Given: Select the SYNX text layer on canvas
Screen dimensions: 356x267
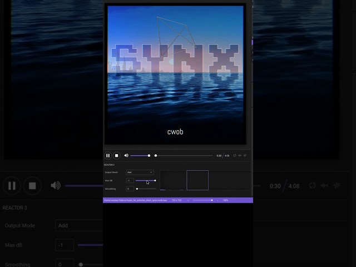Looking at the screenshot, I should (x=175, y=58).
